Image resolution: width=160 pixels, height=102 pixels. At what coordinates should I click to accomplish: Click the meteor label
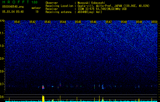[36, 8]
